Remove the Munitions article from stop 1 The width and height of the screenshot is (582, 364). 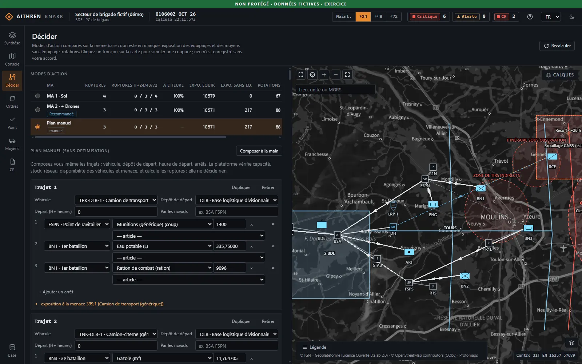(251, 225)
